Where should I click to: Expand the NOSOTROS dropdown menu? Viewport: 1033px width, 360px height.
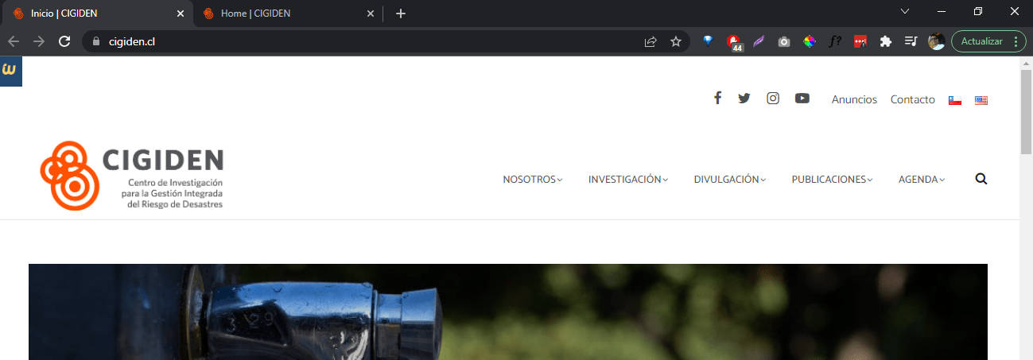click(x=532, y=180)
